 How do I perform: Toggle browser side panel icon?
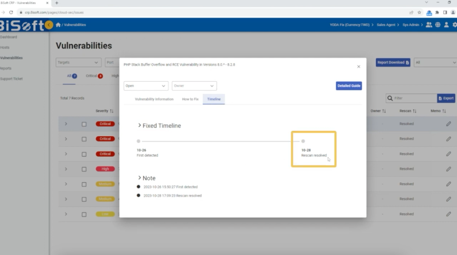pyautogui.click(x=445, y=12)
